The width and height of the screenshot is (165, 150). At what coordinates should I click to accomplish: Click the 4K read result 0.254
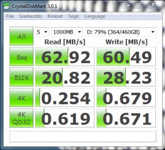click(x=65, y=97)
